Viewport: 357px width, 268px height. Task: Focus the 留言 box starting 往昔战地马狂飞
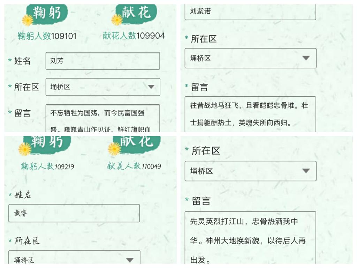250,114
